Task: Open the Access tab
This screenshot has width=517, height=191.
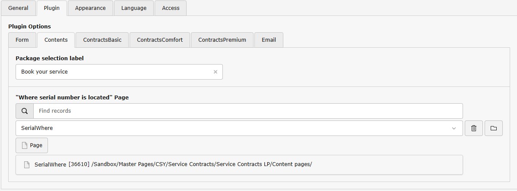Action: tap(171, 8)
